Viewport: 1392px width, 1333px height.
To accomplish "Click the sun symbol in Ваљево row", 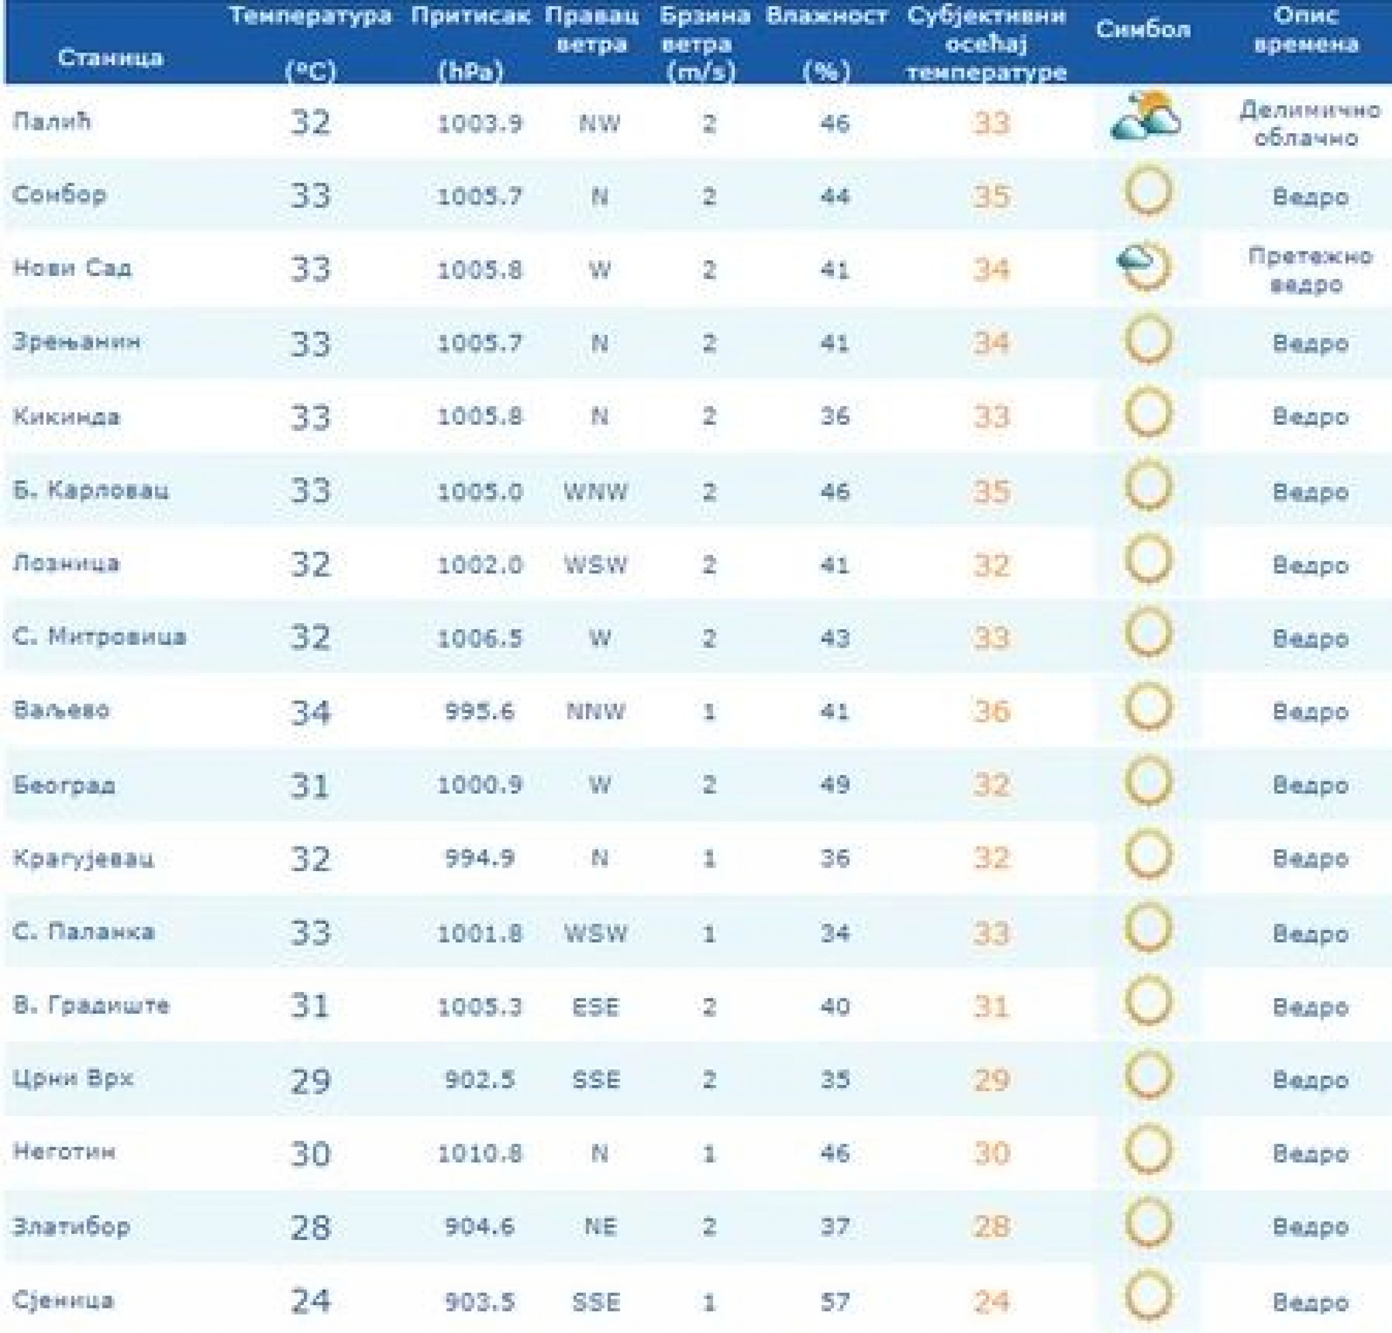I will (x=1148, y=709).
